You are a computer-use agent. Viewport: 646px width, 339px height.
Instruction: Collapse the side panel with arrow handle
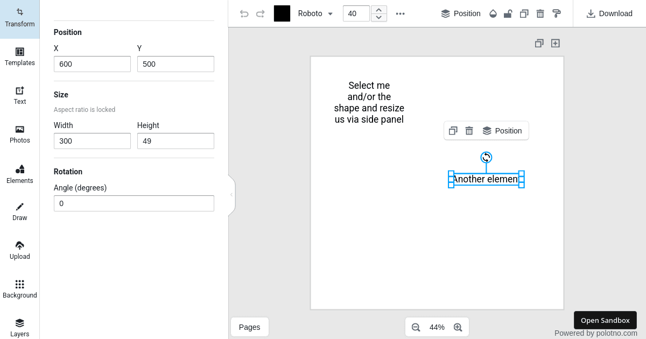(x=231, y=195)
